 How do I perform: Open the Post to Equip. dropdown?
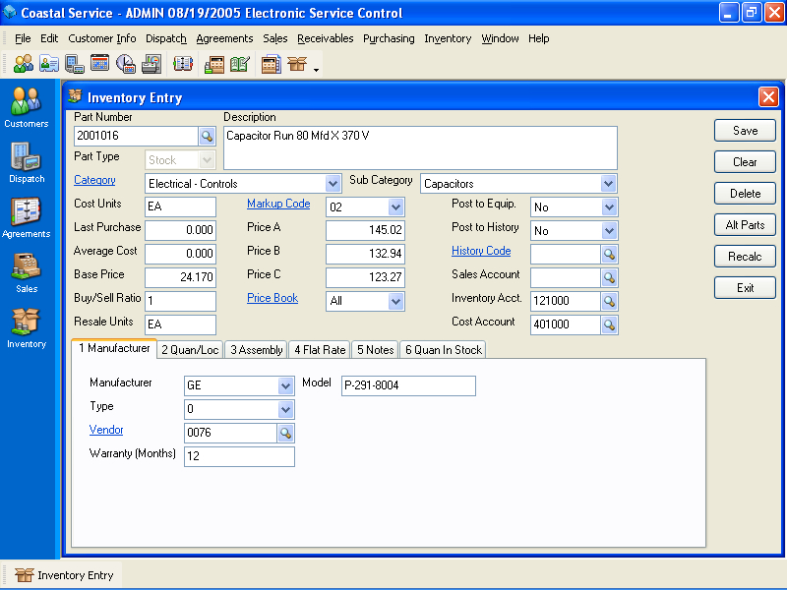coord(609,207)
